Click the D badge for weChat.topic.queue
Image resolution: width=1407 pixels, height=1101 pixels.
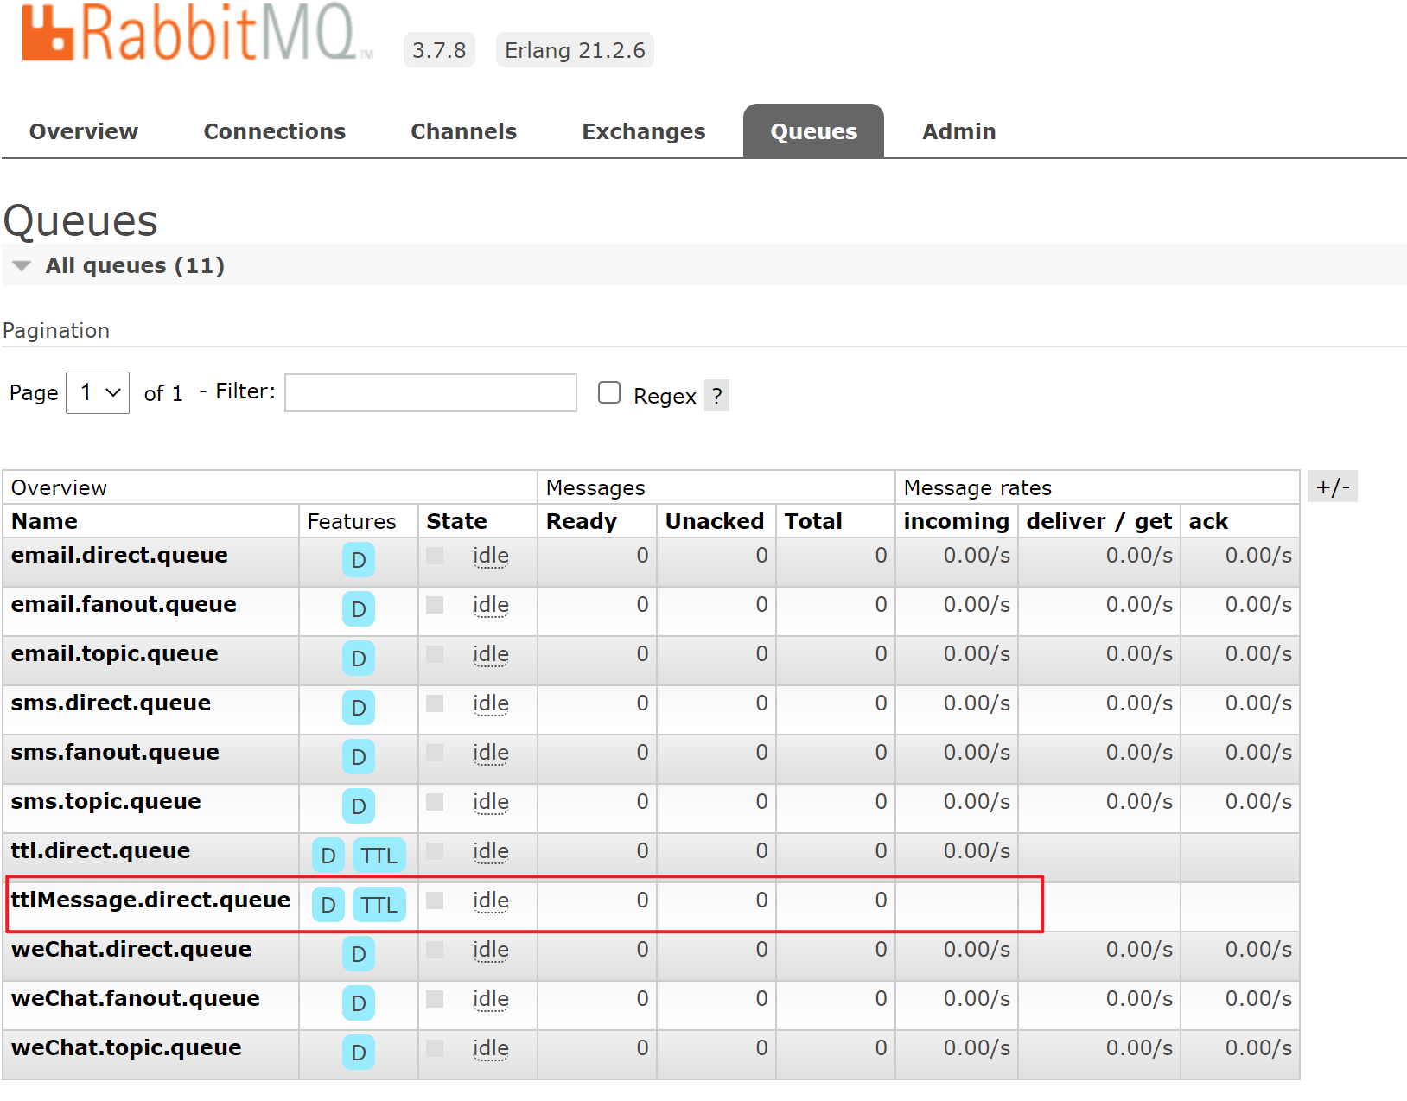[358, 1053]
